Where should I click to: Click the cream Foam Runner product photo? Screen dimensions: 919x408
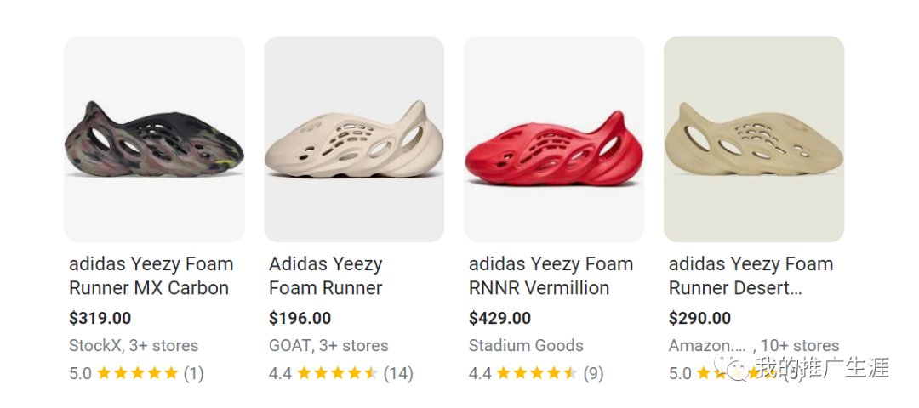354,139
